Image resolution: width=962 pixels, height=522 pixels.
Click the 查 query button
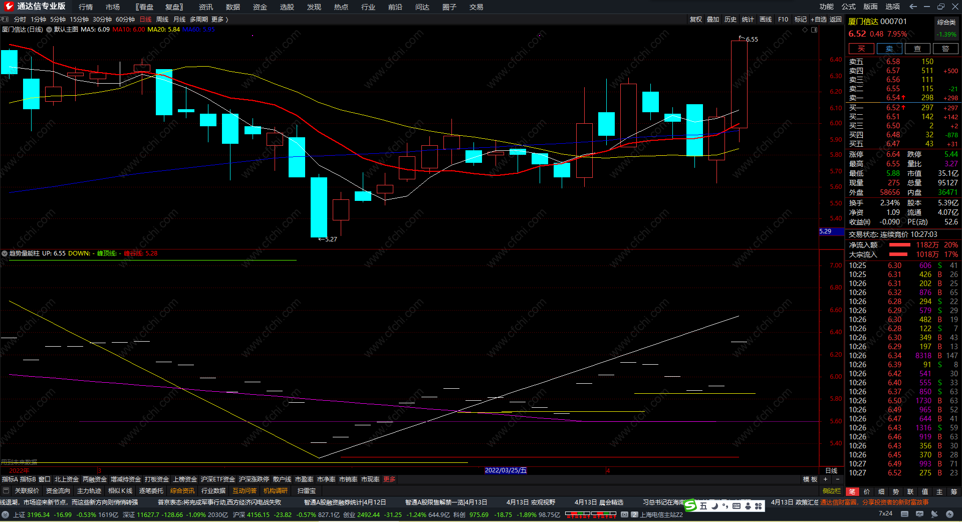click(917, 49)
